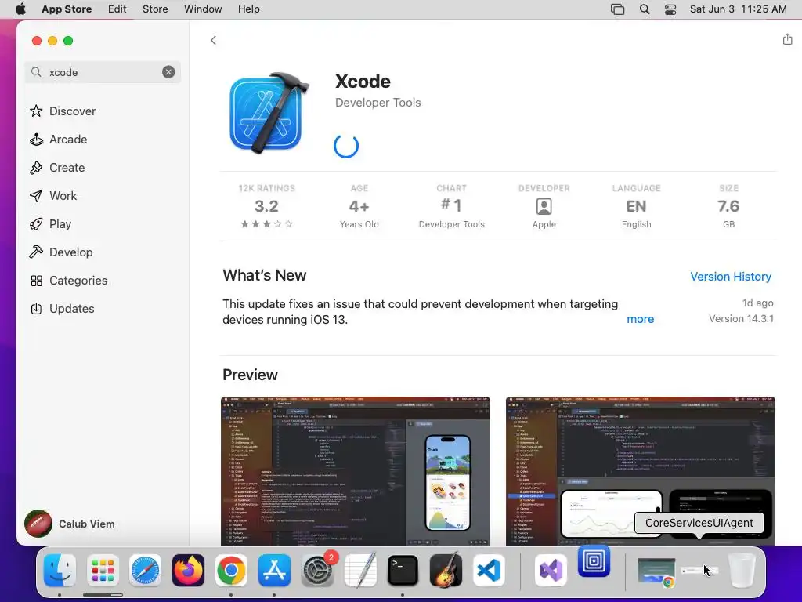802x602 pixels.
Task: Go back using the back chevron
Action: (x=213, y=40)
